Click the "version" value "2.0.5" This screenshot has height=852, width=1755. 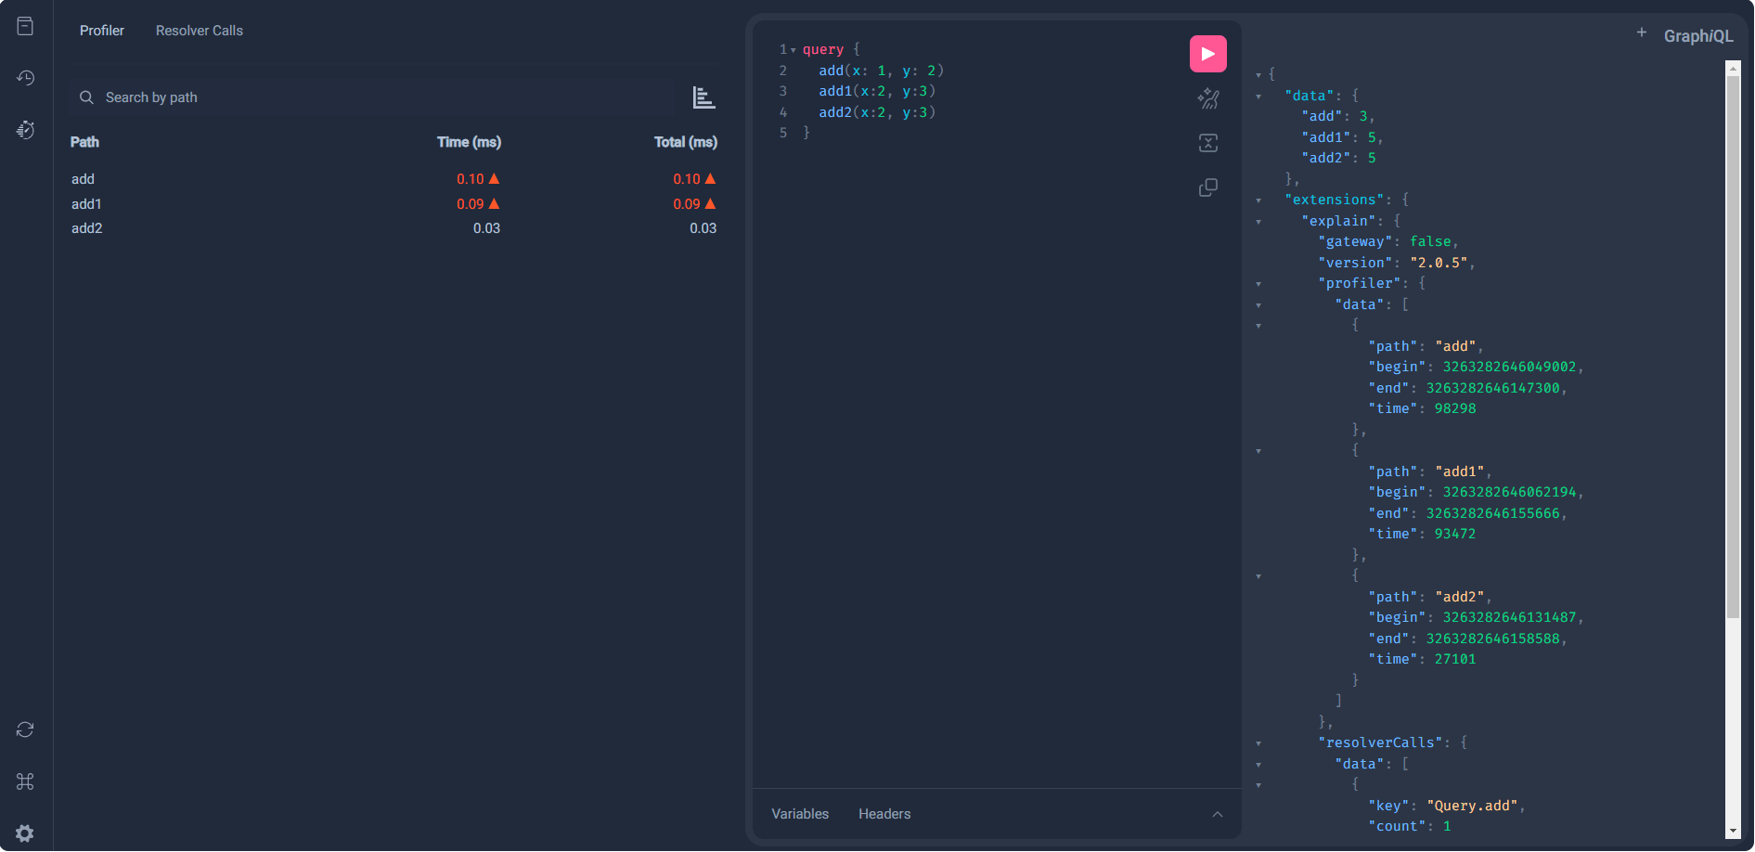tap(1439, 263)
